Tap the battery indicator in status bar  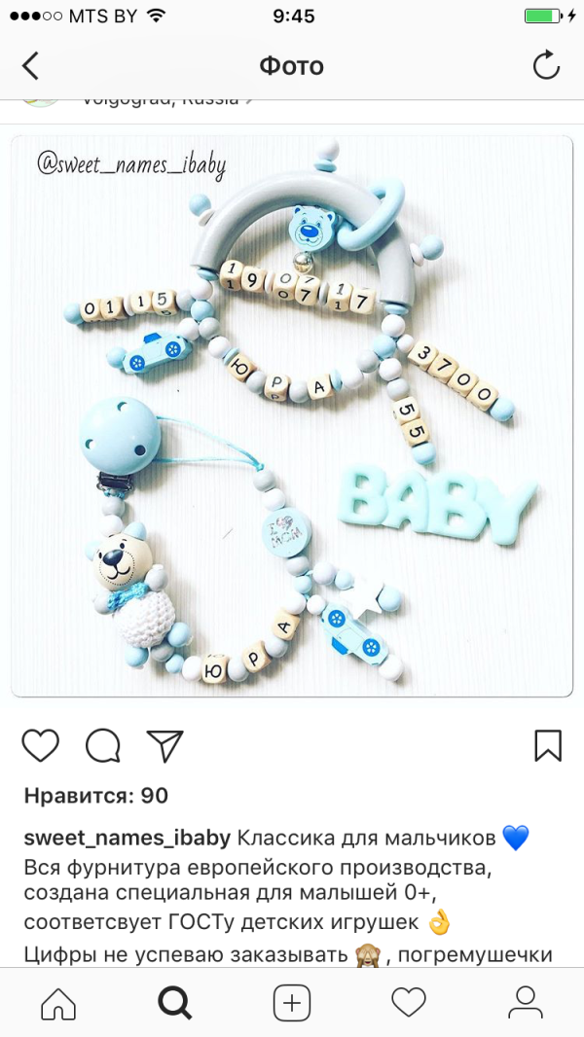pos(542,16)
